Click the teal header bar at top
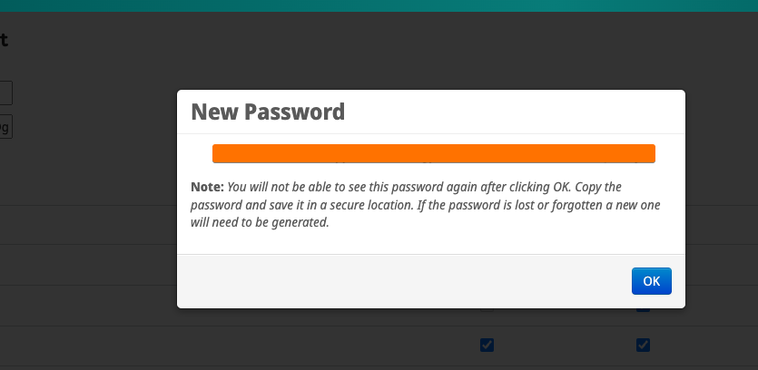The image size is (758, 370). point(379,5)
